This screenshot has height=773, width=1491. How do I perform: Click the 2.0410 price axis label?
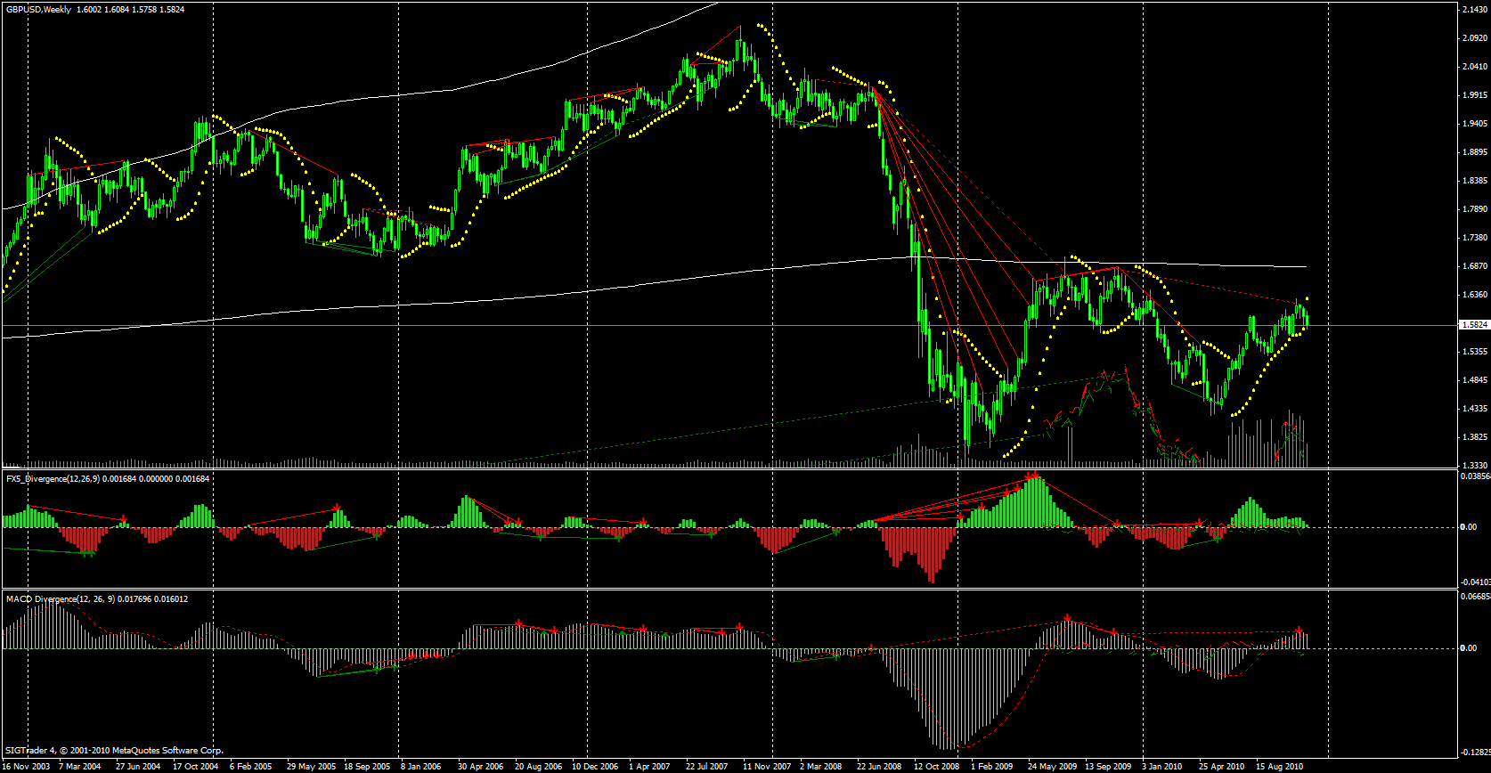pyautogui.click(x=1474, y=67)
